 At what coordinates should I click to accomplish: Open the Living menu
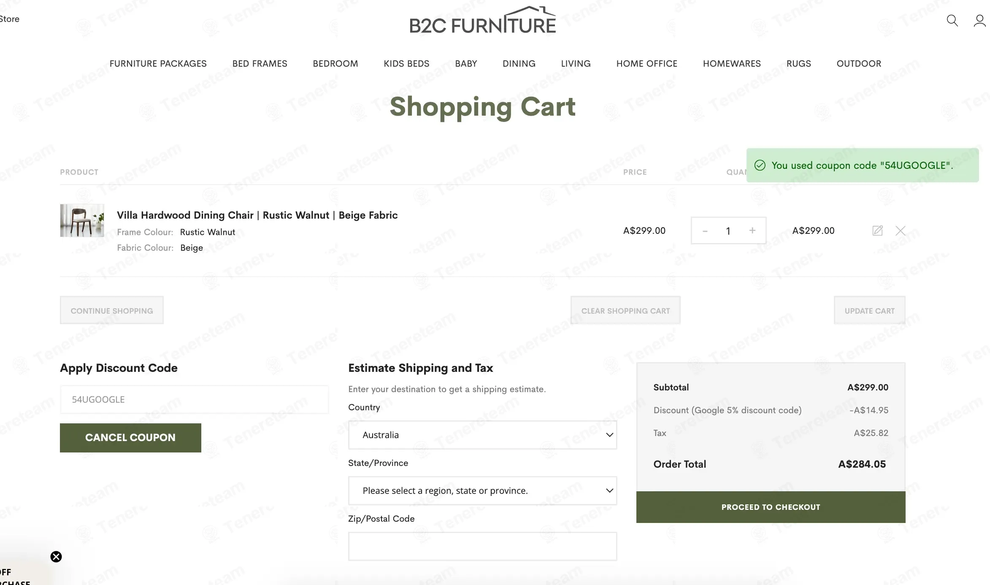576,64
